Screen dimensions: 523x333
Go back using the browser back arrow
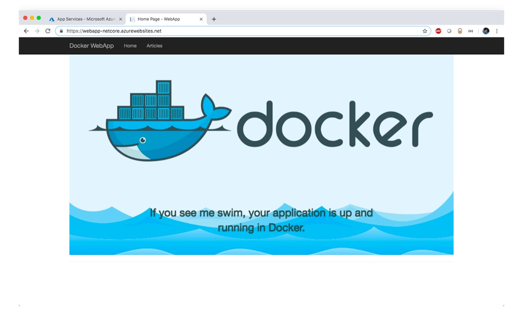26,31
